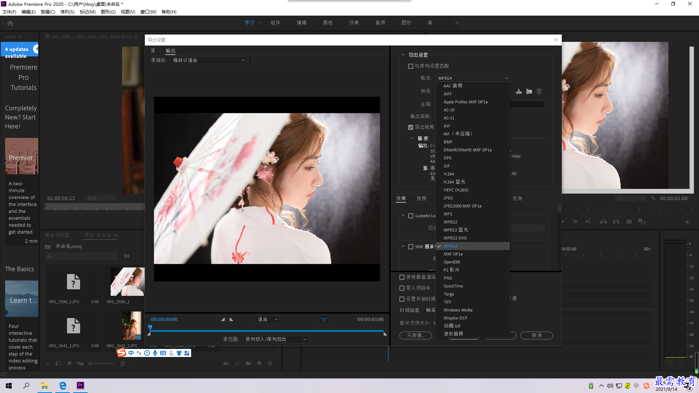Enable the SDR conform checkbox
This screenshot has width=699, height=393.
click(411, 247)
